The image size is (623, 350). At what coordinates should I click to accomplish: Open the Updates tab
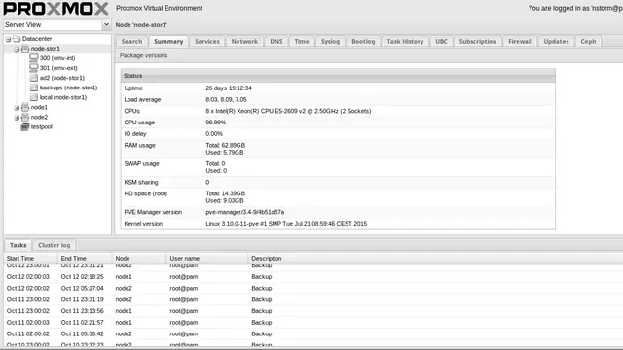[x=556, y=41]
